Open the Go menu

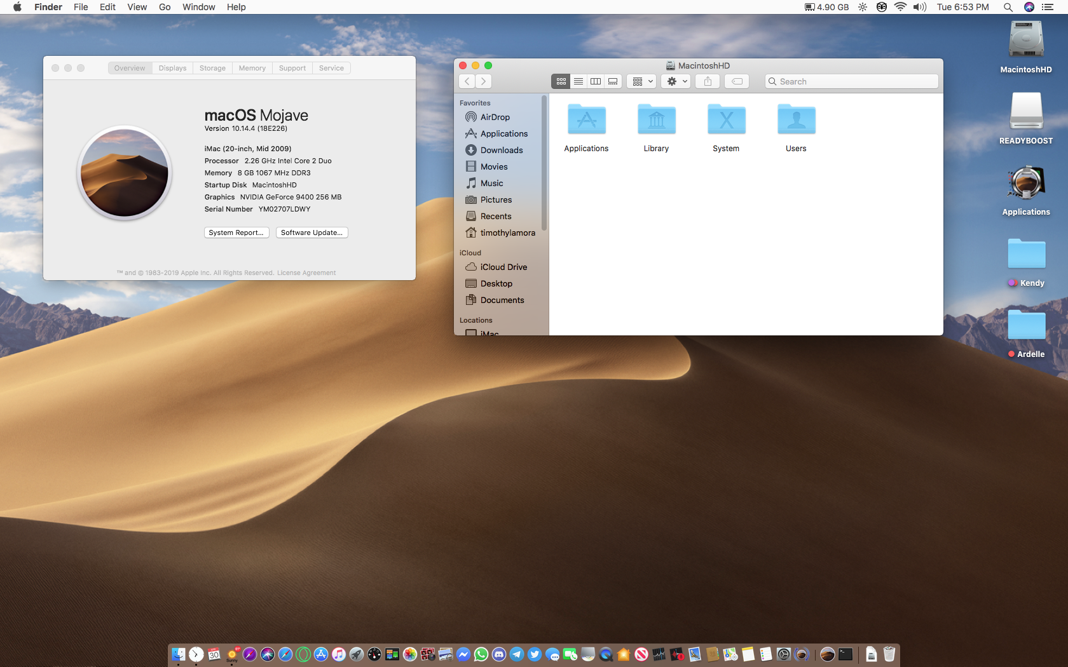(165, 7)
